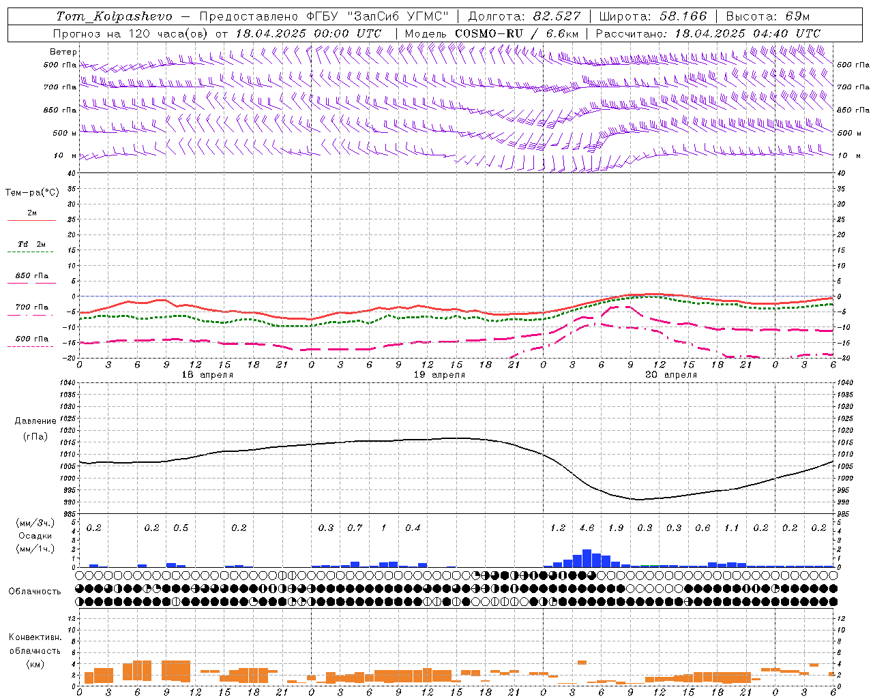Click the Тем-ра(°C) panel label
Viewport: 873px width, 698px height.
point(32,193)
